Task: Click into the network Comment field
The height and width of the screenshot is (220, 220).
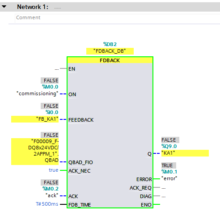Action: [117, 18]
